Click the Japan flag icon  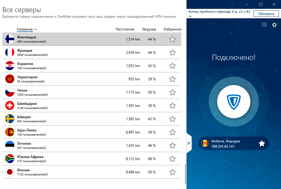coord(10,172)
